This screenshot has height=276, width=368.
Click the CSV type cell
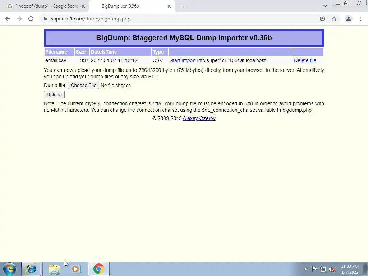[158, 60]
